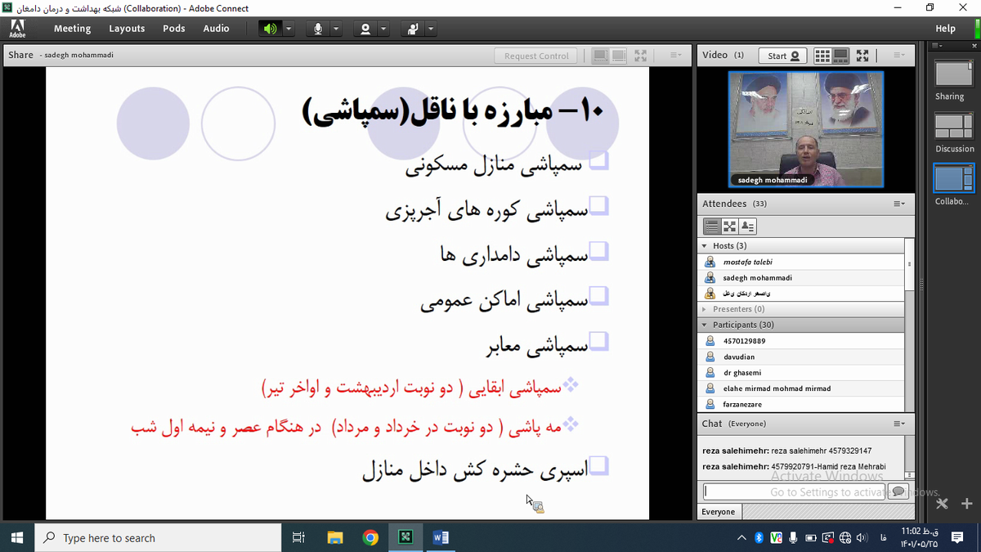Open Microsoft Word from the taskbar
The height and width of the screenshot is (552, 981).
coord(441,537)
